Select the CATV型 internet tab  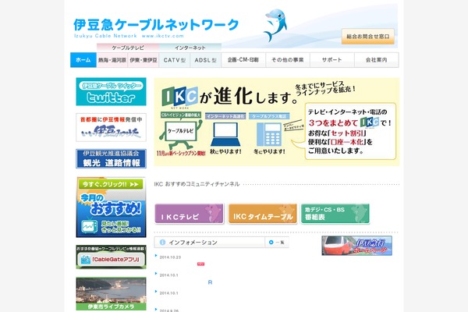click(175, 60)
